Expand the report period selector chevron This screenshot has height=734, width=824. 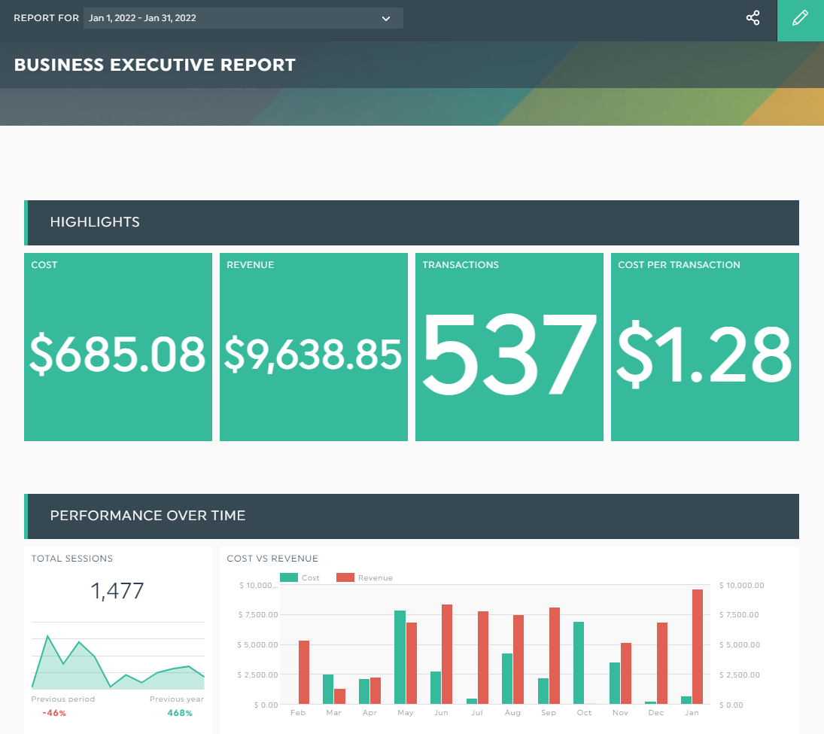(386, 18)
